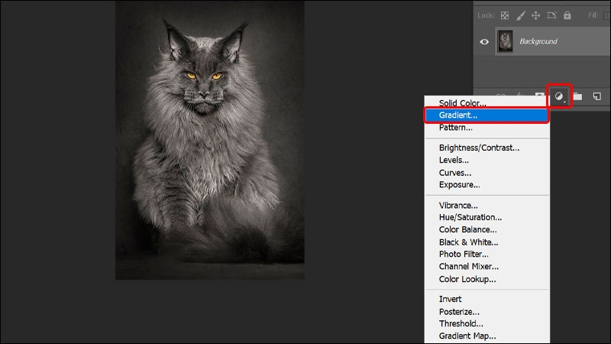The width and height of the screenshot is (611, 344).
Task: Open the new fill or adjustment layer icon
Action: pyautogui.click(x=559, y=96)
